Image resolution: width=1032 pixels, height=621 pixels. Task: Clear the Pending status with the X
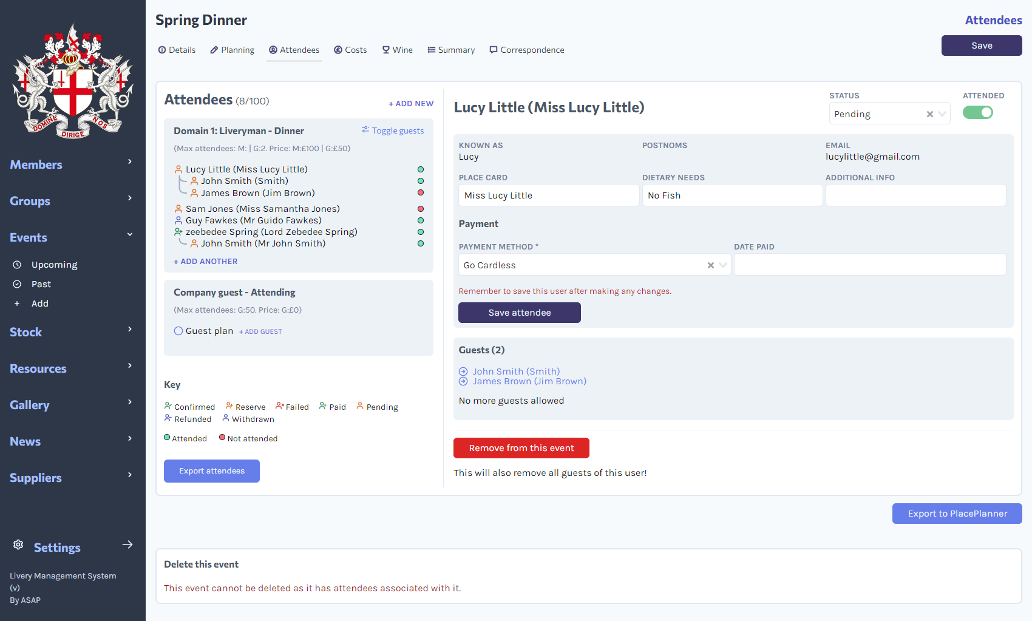point(929,114)
